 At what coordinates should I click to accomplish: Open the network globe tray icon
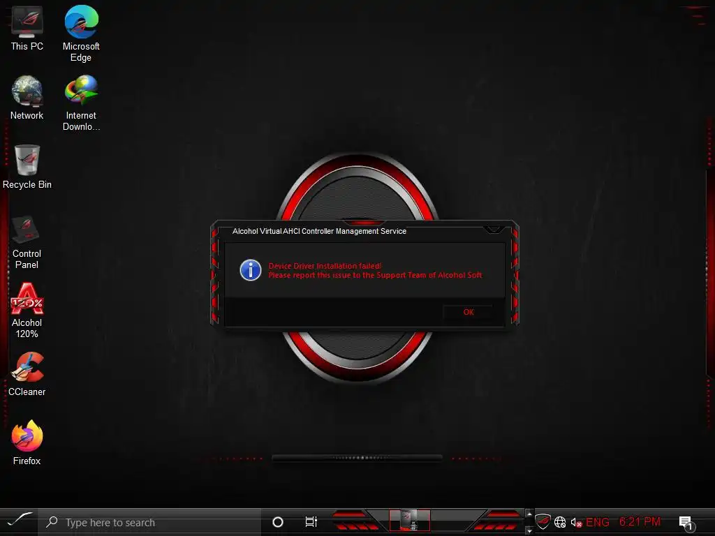[560, 522]
